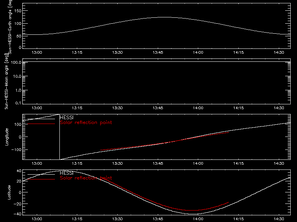Click 13:45 time label under Earth angle plot
The height and width of the screenshot is (222, 297).
158,53
